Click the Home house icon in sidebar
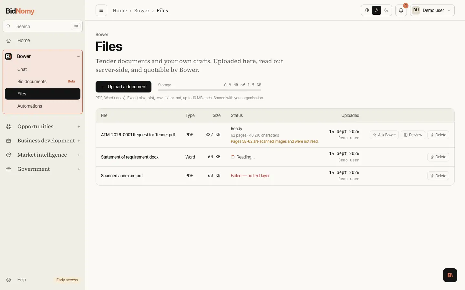The width and height of the screenshot is (465, 290). (x=9, y=41)
